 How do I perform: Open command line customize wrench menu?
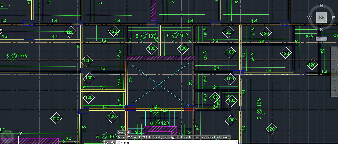click(x=112, y=142)
